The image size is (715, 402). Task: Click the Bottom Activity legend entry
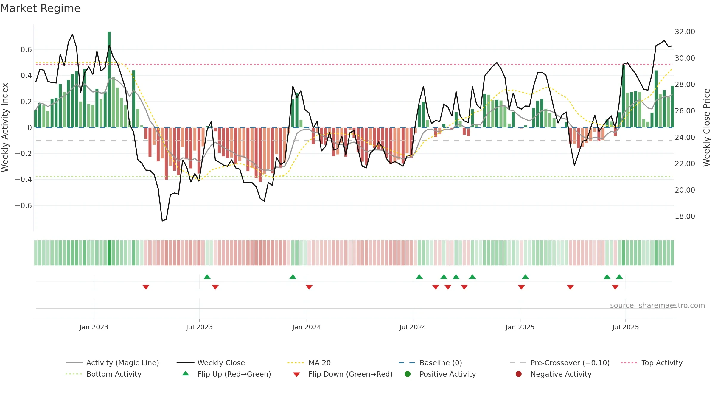point(103,374)
